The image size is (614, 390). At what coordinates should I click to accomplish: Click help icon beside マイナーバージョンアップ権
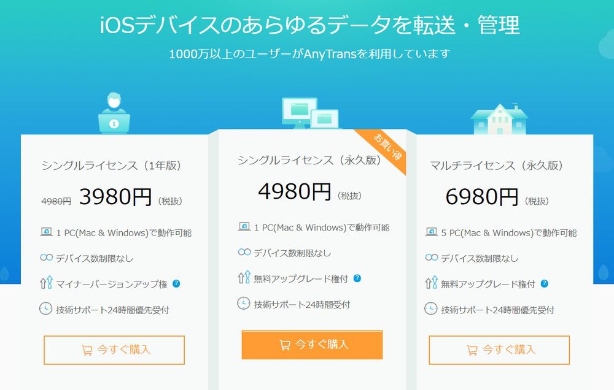click(x=176, y=283)
